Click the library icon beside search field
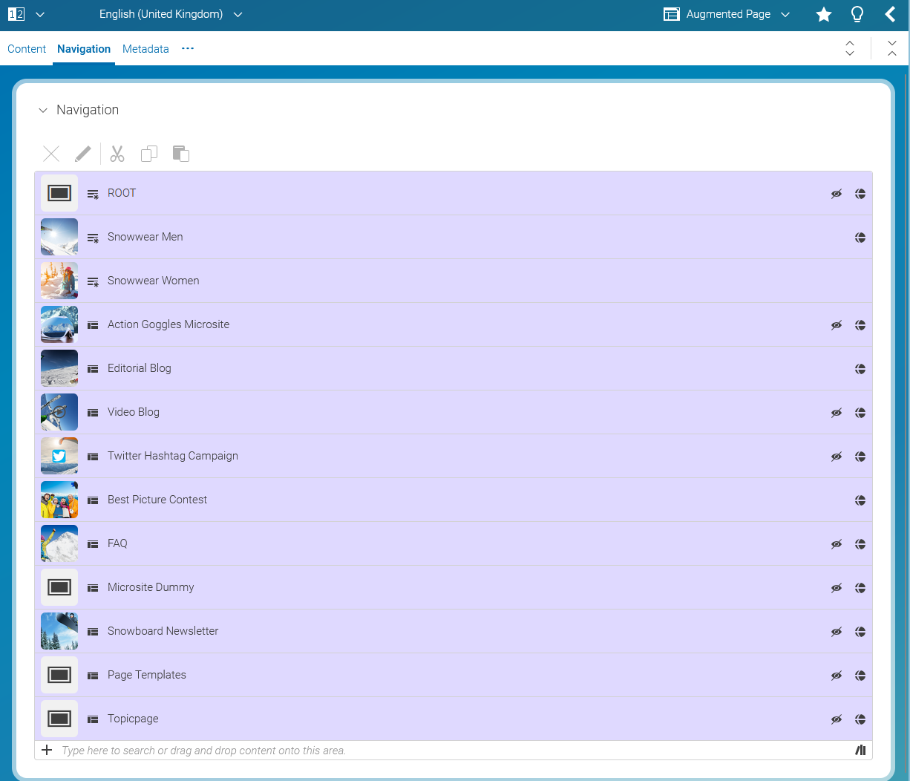This screenshot has height=781, width=910. (x=860, y=751)
